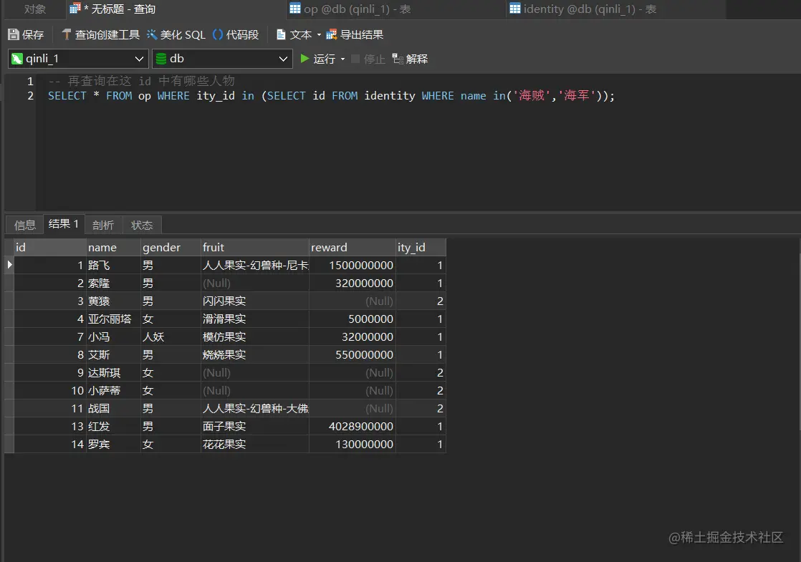This screenshot has width=801, height=562.
Task: Select the cell containing 红发
Action: pos(113,426)
